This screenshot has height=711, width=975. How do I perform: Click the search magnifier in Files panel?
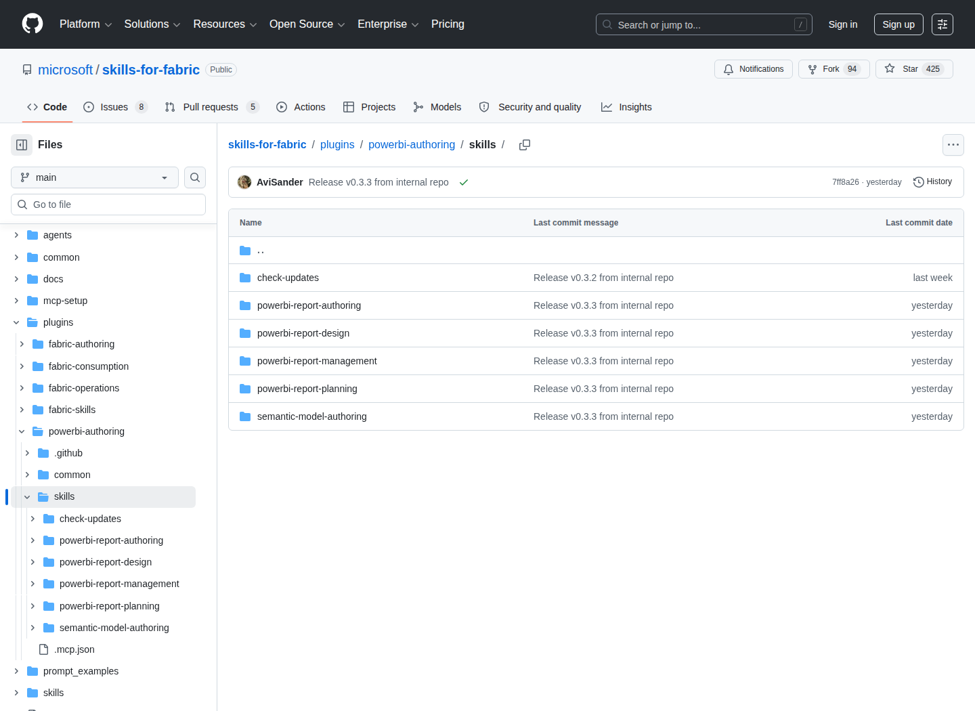click(x=195, y=177)
